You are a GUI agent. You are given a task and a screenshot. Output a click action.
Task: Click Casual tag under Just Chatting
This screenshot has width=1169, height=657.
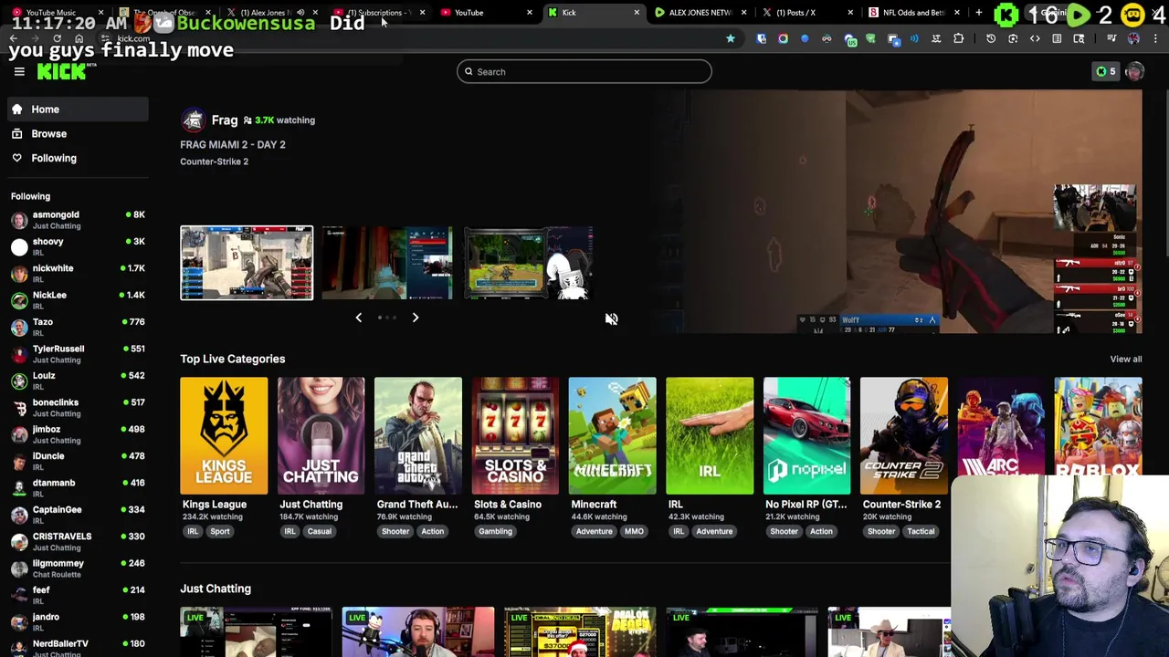[319, 531]
